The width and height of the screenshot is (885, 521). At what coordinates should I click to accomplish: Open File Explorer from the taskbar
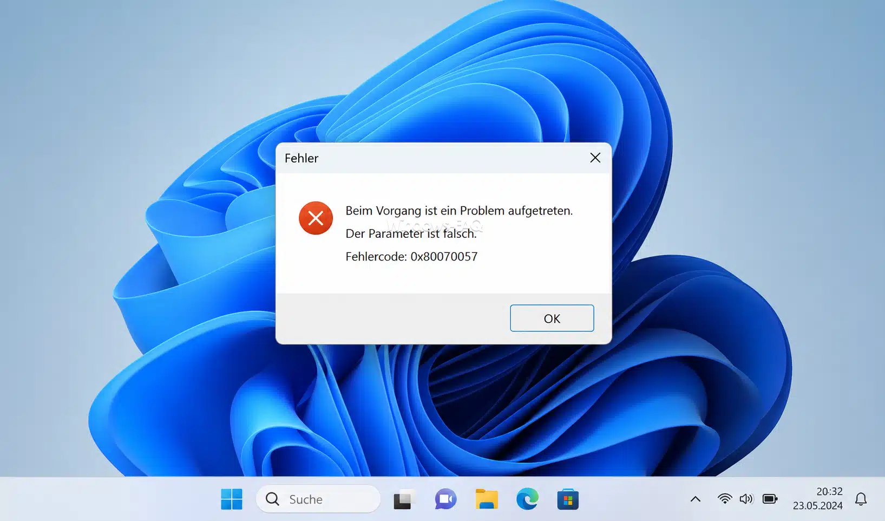point(486,499)
